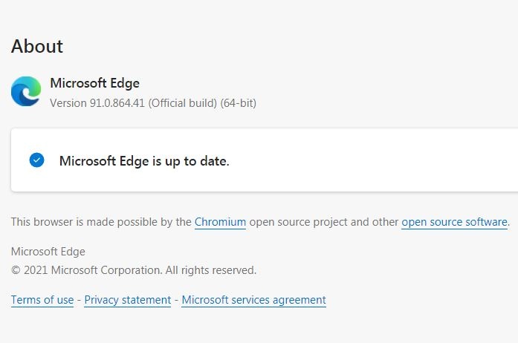Open the open source software link
This screenshot has width=518, height=343.
454,222
